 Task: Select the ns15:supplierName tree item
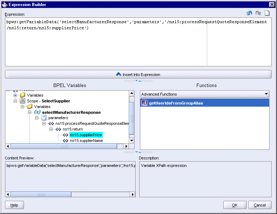click(86, 141)
